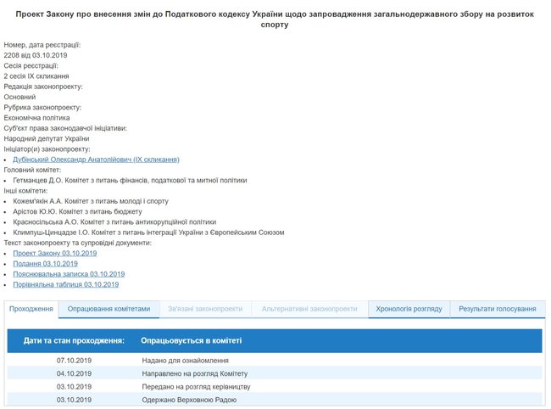The width and height of the screenshot is (551, 409).
Task: Select the Зв'язані законопроекти tab
Action: pyautogui.click(x=205, y=309)
